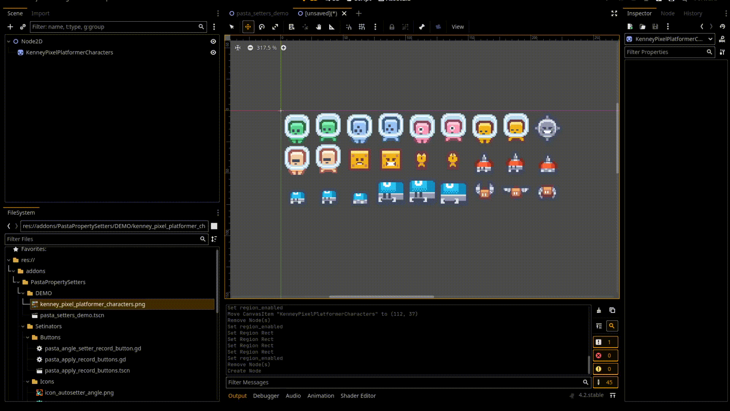Screen dimensions: 730x411
Task: Click the Shader Editor button
Action: point(358,396)
